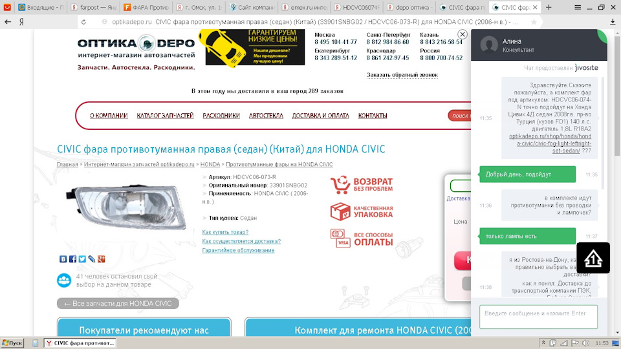
Task: Open the Pocket icon in the browser tab strip
Action: (x=7, y=7)
